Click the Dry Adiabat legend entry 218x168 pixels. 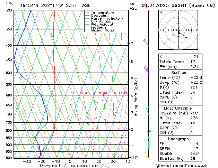(99, 21)
